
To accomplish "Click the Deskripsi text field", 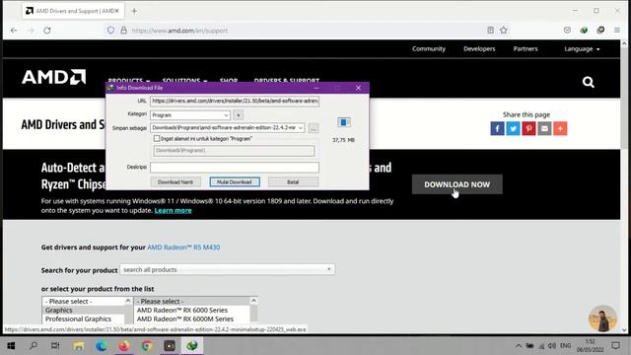I will click(x=235, y=167).
